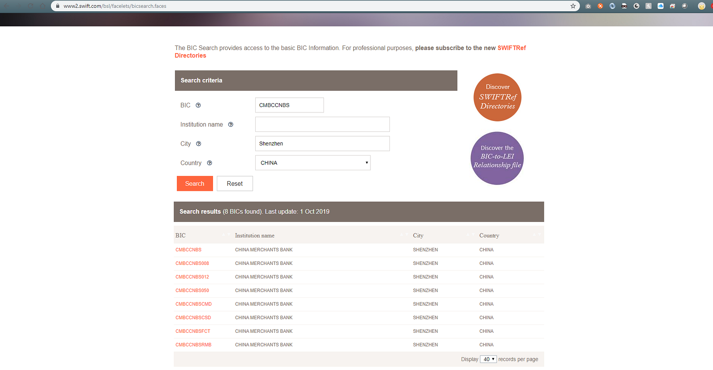Viewport: 713px width, 370px height.
Task: Sort results by the Country column header
Action: 489,235
